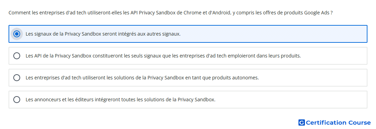Image resolution: width=376 pixels, height=129 pixels.
Task: Click the question text starting 'Comment les entreprises'
Action: tap(171, 13)
